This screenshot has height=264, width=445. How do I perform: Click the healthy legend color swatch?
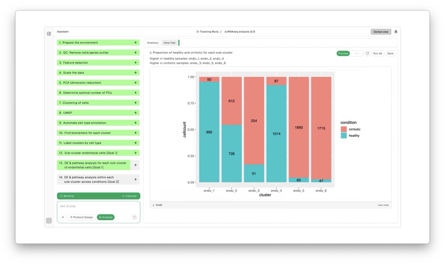coord(344,136)
